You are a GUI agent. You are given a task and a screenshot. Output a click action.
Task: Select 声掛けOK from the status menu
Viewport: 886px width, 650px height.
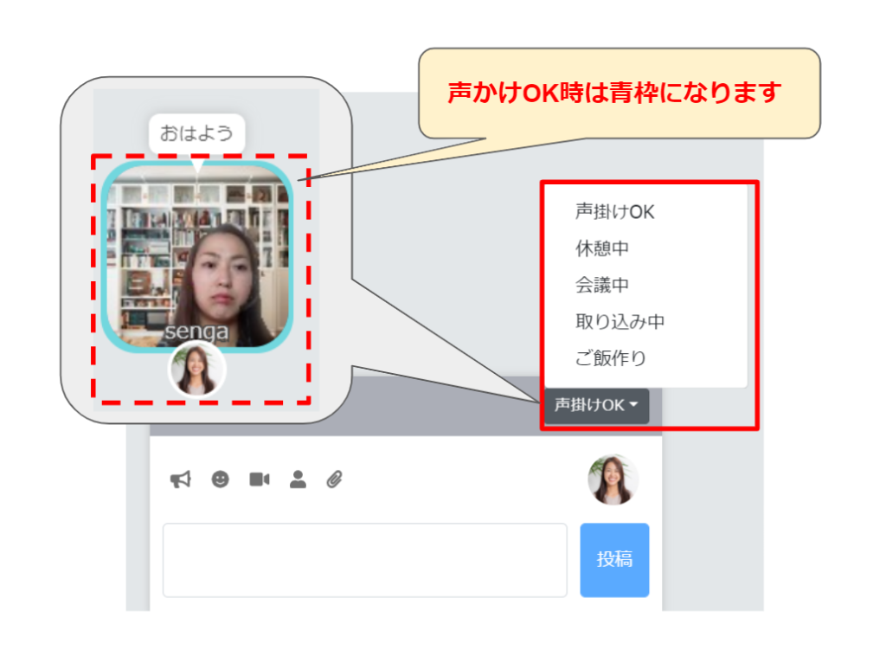tap(615, 212)
